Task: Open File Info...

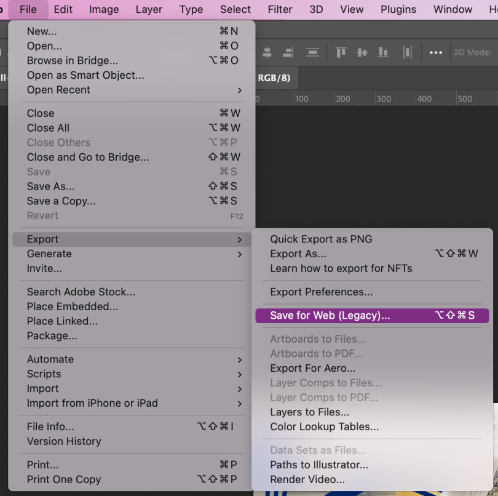Action: coord(132,426)
